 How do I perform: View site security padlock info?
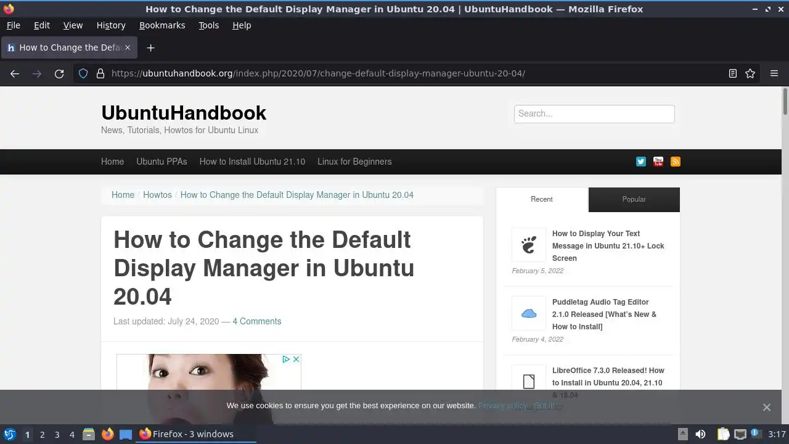(100, 73)
